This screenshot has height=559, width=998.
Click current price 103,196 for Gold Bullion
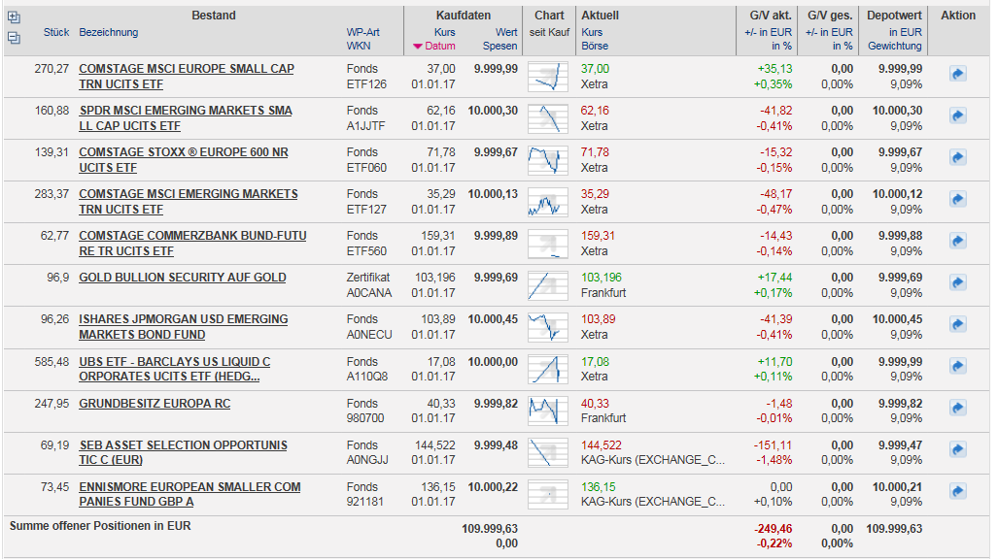[x=602, y=278]
